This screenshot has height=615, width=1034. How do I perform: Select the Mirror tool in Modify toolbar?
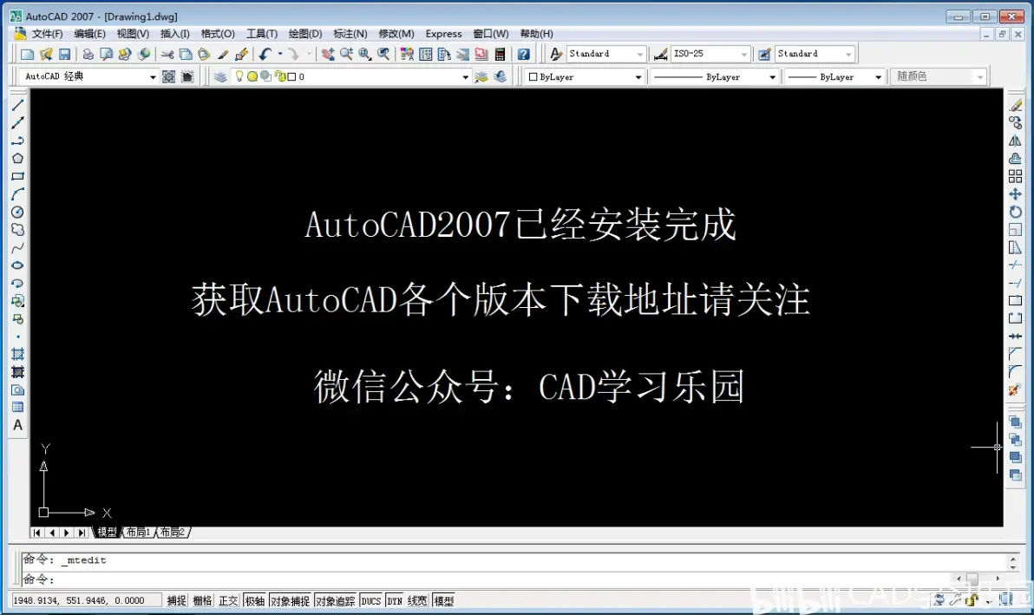click(1016, 141)
